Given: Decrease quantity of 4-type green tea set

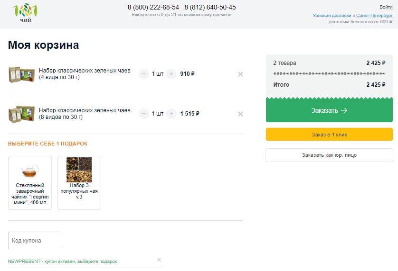Looking at the screenshot, I should [144, 74].
